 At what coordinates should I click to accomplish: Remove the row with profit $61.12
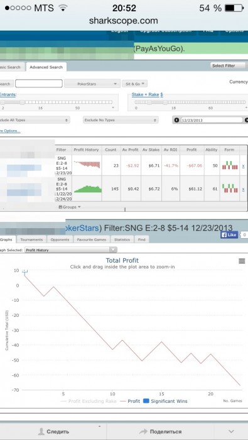coord(243,189)
